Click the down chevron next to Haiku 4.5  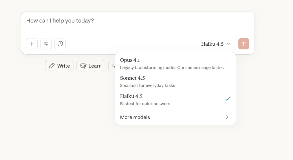228,44
